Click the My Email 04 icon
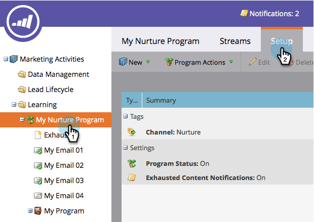This screenshot has height=222, width=314. tap(37, 196)
